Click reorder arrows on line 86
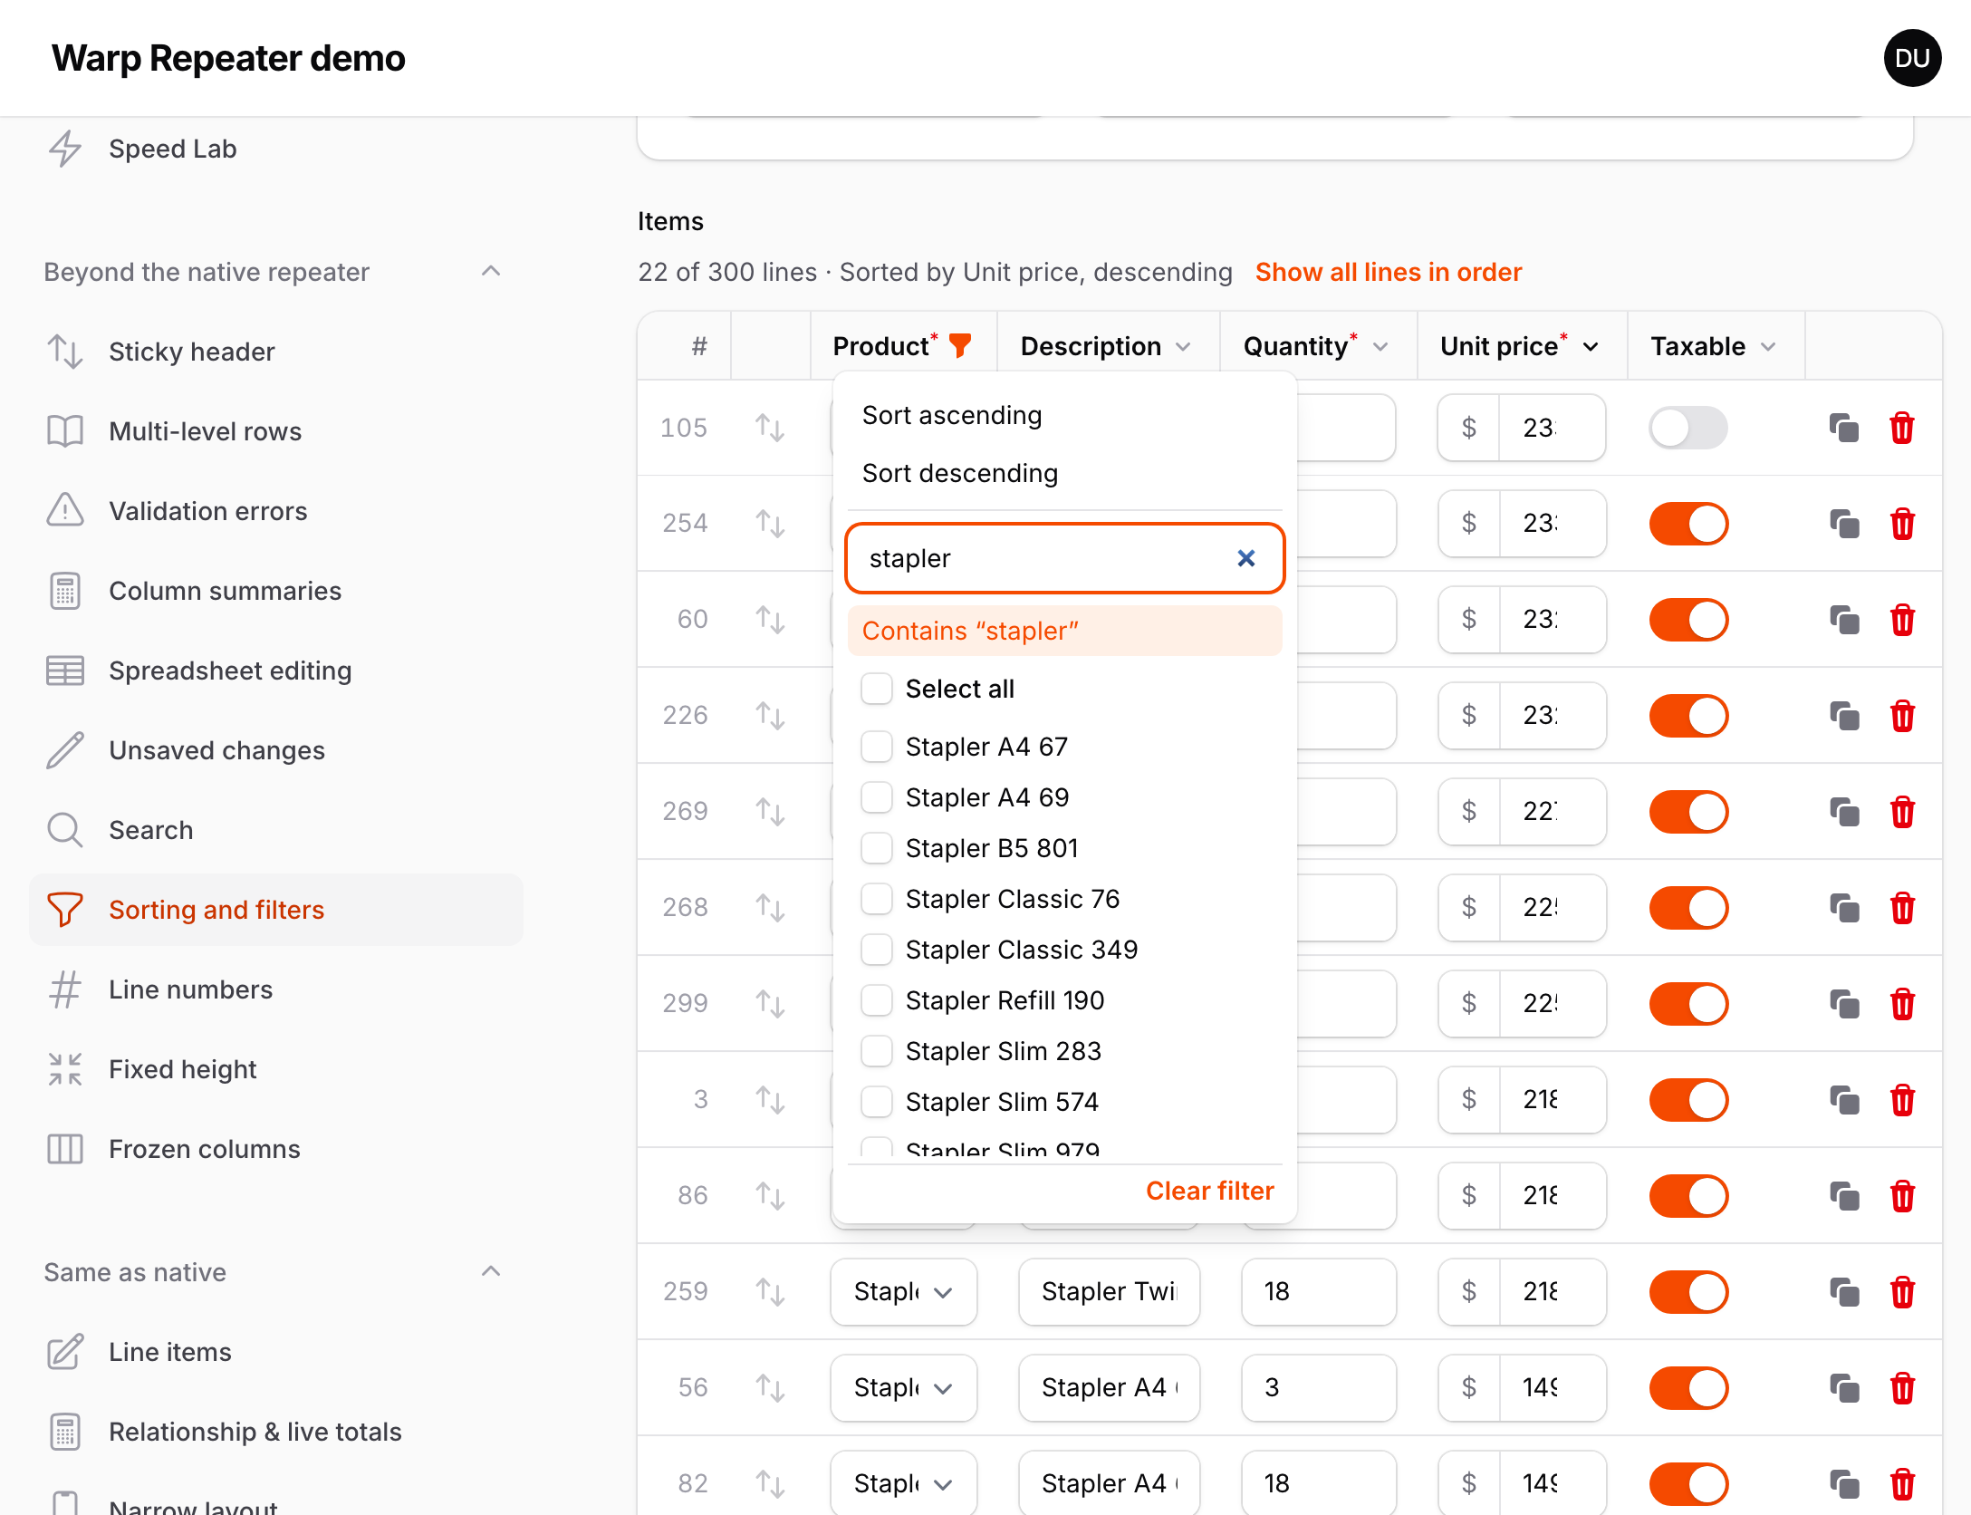 pos(770,1195)
